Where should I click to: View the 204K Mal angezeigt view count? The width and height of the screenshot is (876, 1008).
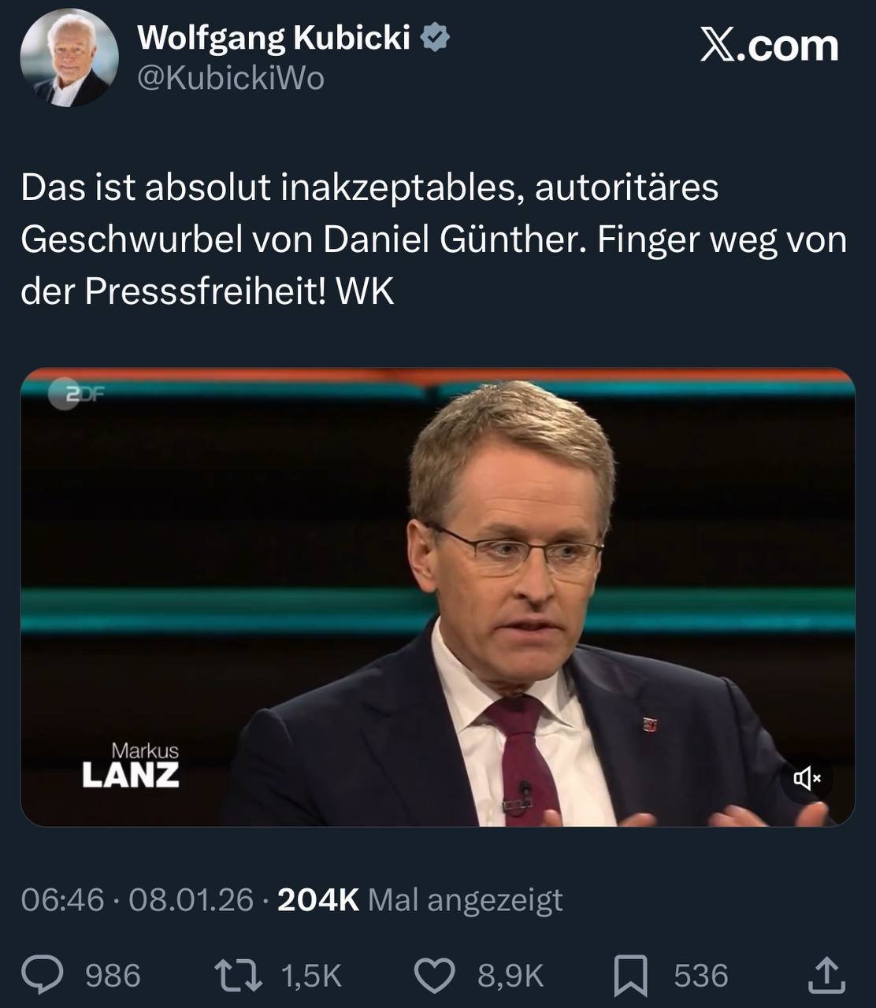(420, 899)
